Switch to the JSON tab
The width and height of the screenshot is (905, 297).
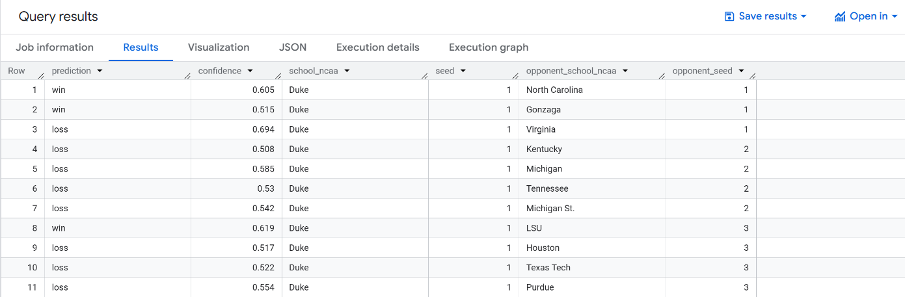(293, 47)
